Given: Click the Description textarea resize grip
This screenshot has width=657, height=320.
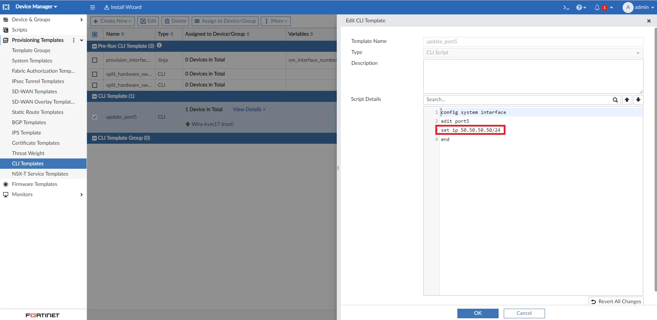Looking at the screenshot, I should 641,91.
